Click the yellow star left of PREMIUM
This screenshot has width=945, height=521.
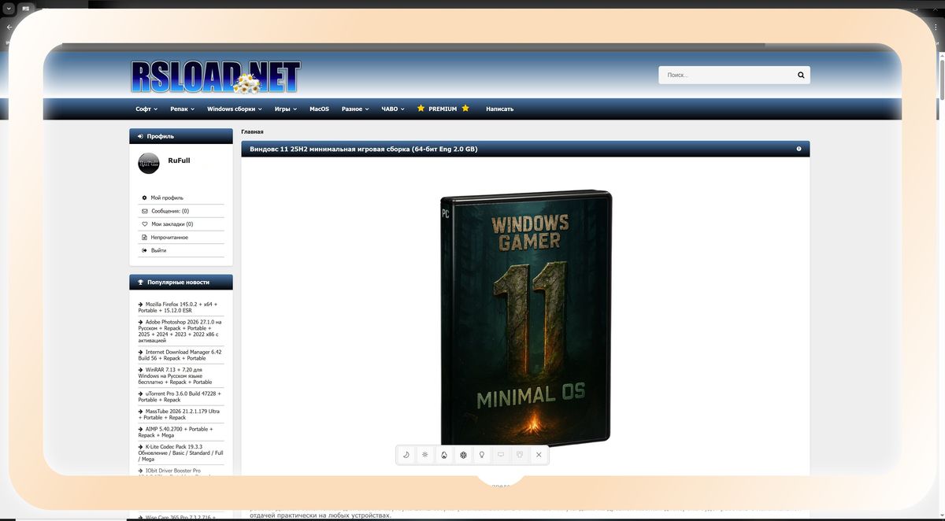pyautogui.click(x=421, y=109)
